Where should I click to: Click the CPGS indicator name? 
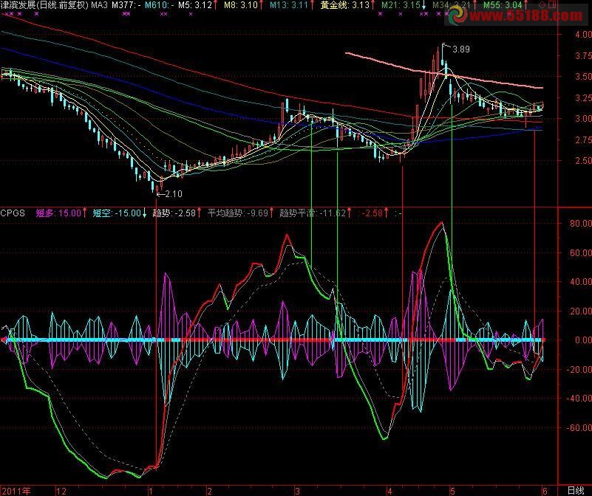tap(13, 213)
